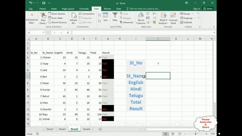Select Normal view in status bar

(166, 134)
